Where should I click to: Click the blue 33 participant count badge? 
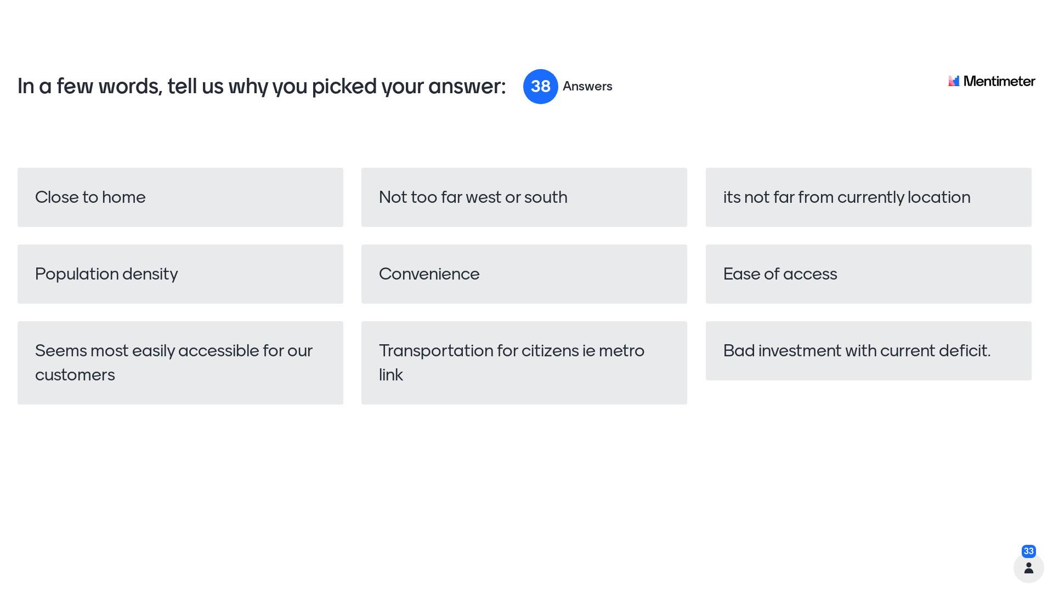(x=1028, y=551)
